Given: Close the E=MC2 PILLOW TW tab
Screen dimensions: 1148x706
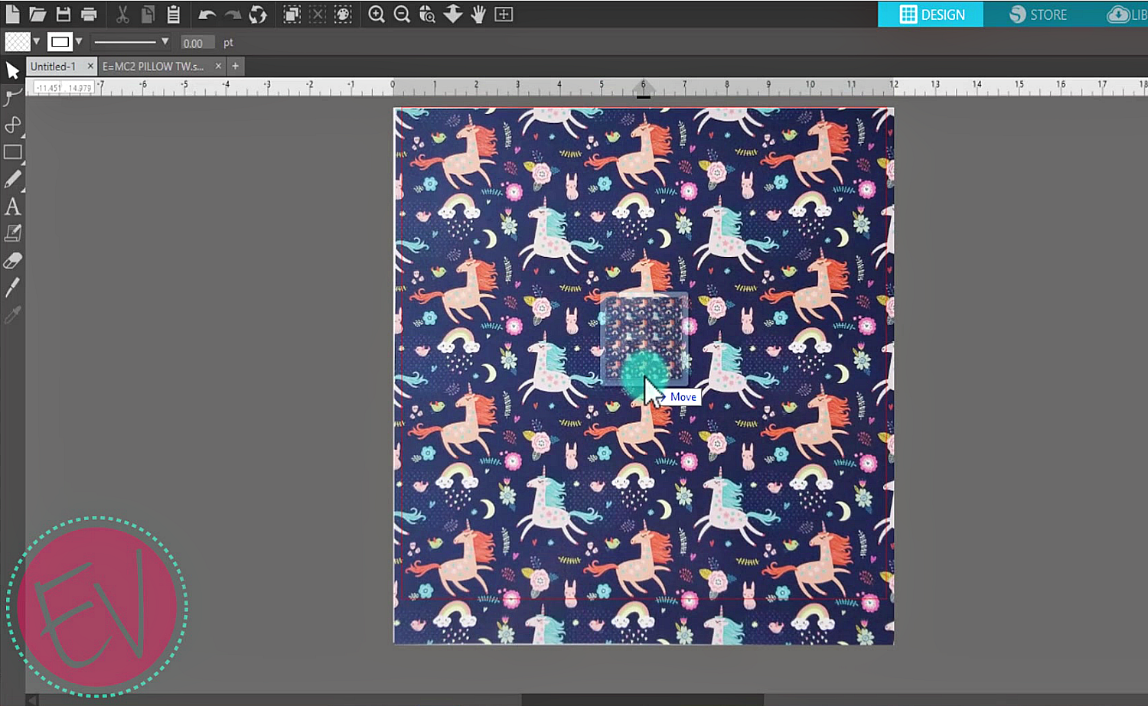Looking at the screenshot, I should click(218, 67).
